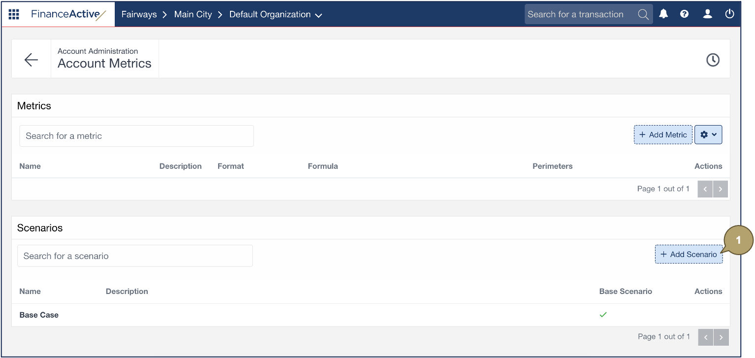This screenshot has height=358, width=755.
Task: Open the help question mark icon
Action: (684, 14)
